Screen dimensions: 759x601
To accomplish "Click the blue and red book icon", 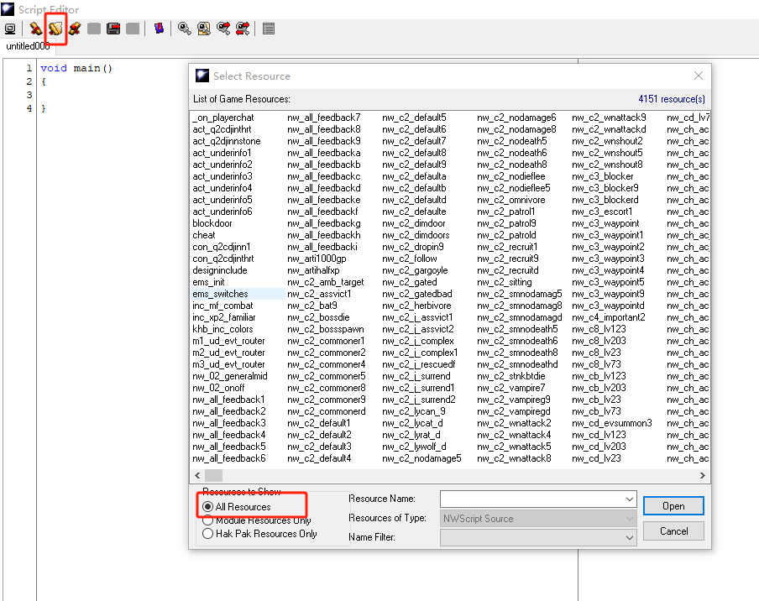I will tap(159, 29).
